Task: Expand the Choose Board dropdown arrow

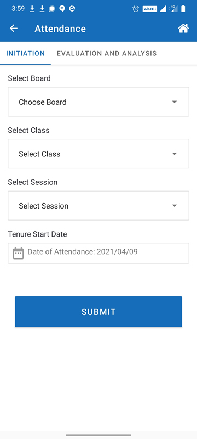Action: click(x=175, y=102)
